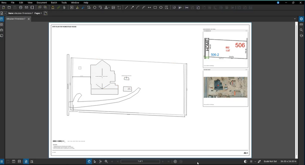This screenshot has width=305, height=165.
Task: Toggle the dim/contrast half-circle icon
Action: 246,162
